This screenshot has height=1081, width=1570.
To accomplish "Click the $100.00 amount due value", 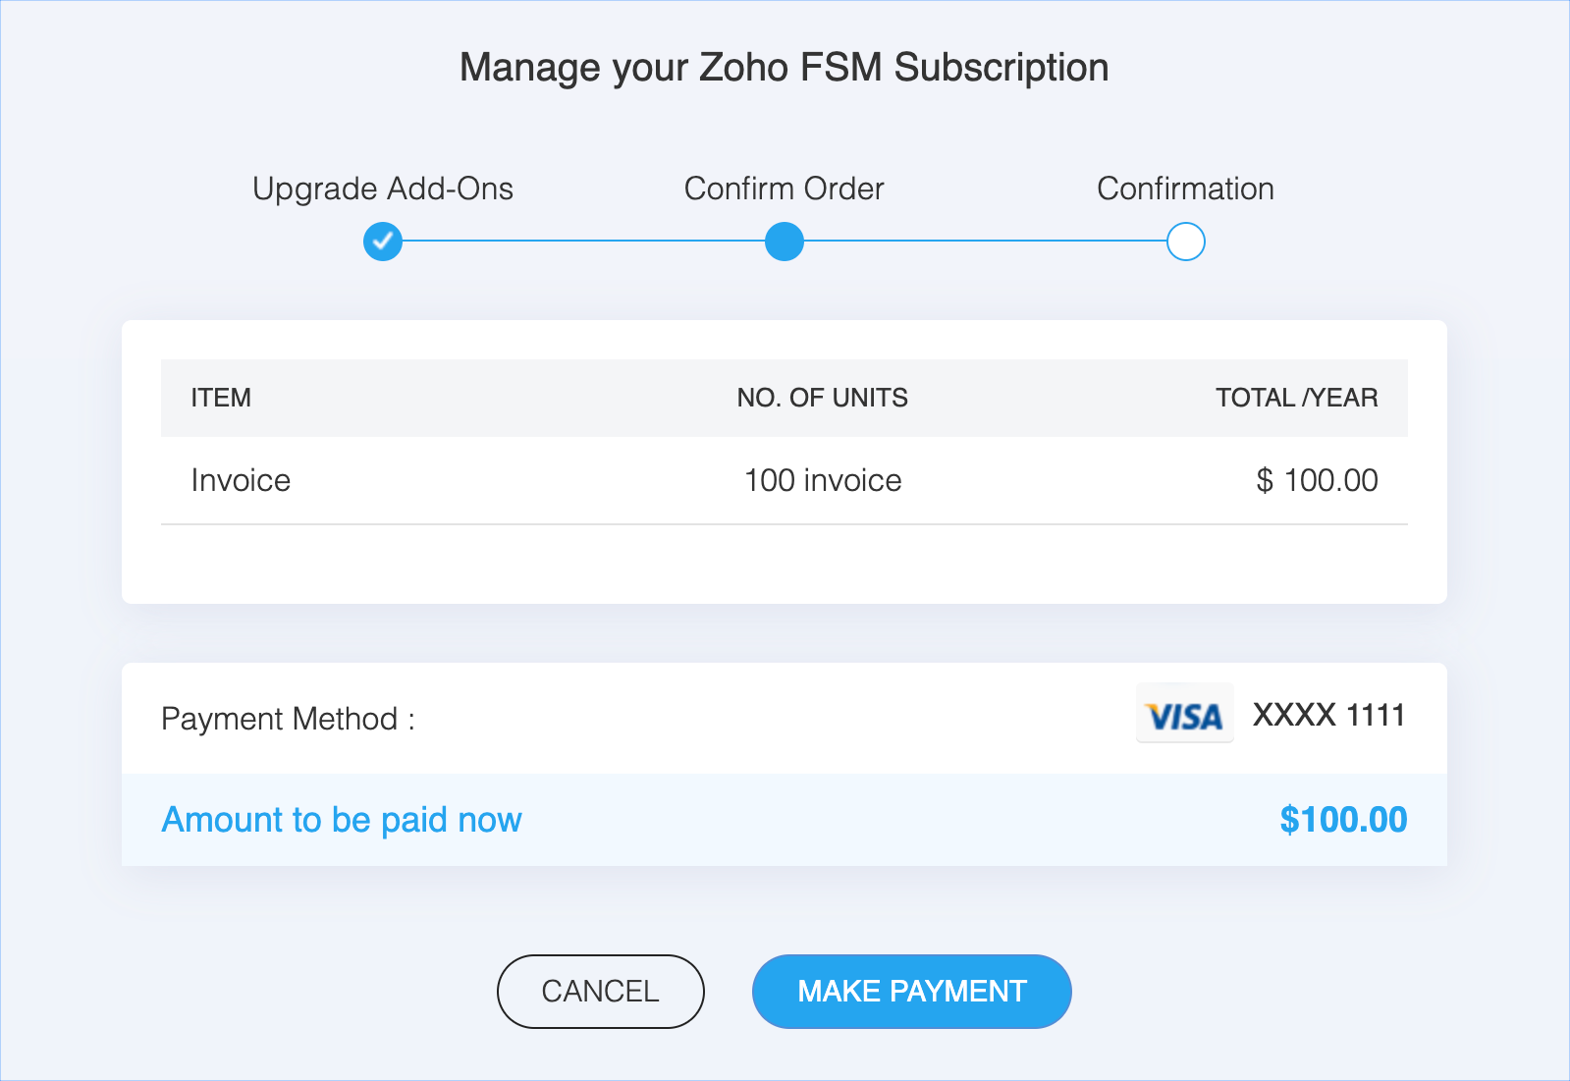I will pyautogui.click(x=1342, y=820).
